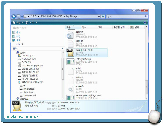The width and height of the screenshot is (163, 126).
Task: Sort by the 이름 column header
Action: point(73,27)
